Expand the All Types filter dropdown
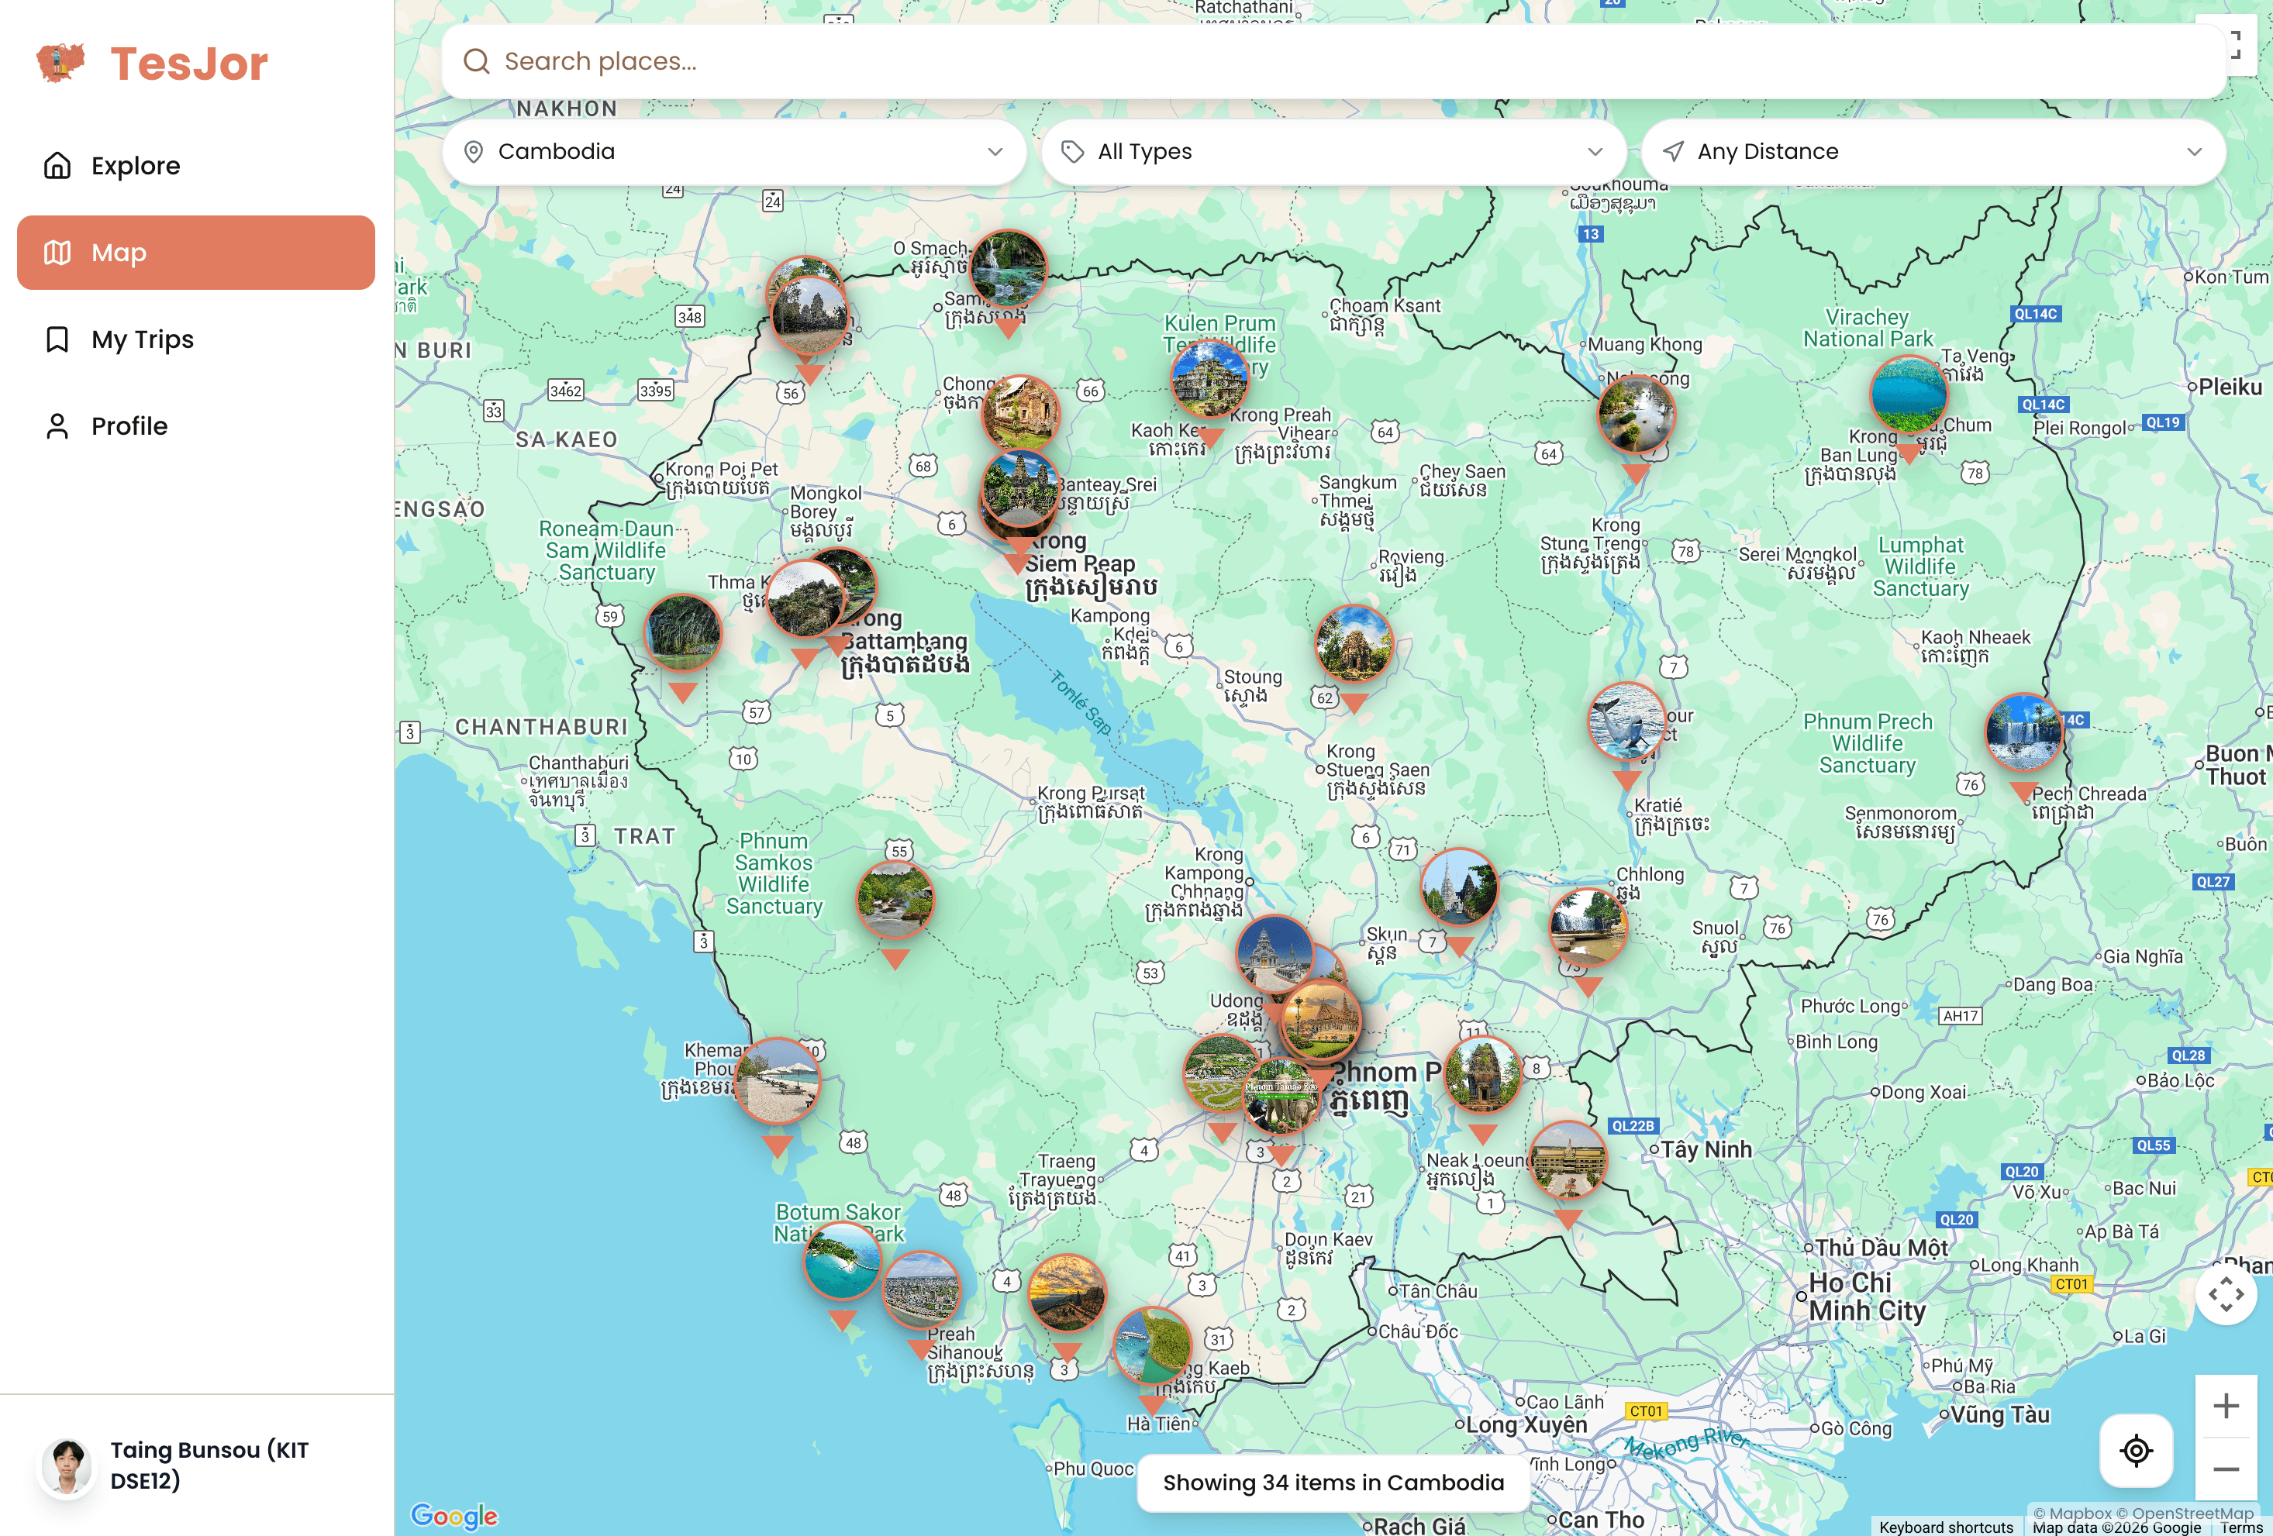This screenshot has width=2273, height=1536. tap(1333, 152)
